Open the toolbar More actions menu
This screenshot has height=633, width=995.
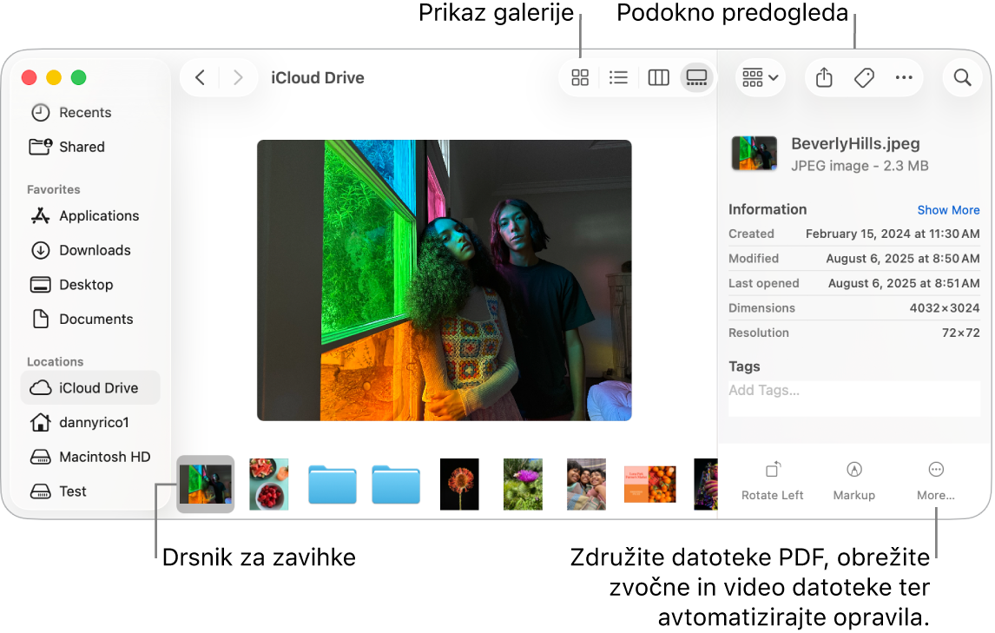[904, 77]
